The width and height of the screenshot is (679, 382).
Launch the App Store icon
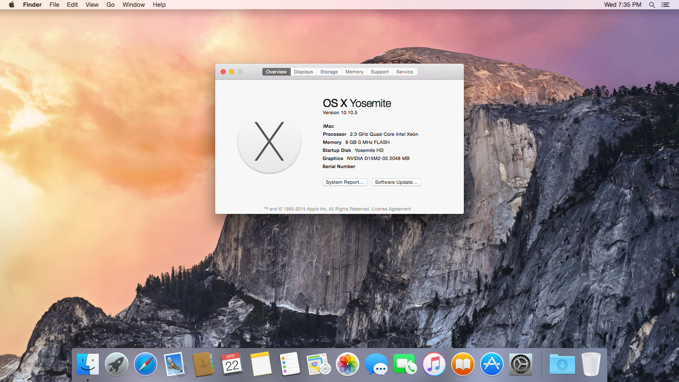pyautogui.click(x=491, y=364)
